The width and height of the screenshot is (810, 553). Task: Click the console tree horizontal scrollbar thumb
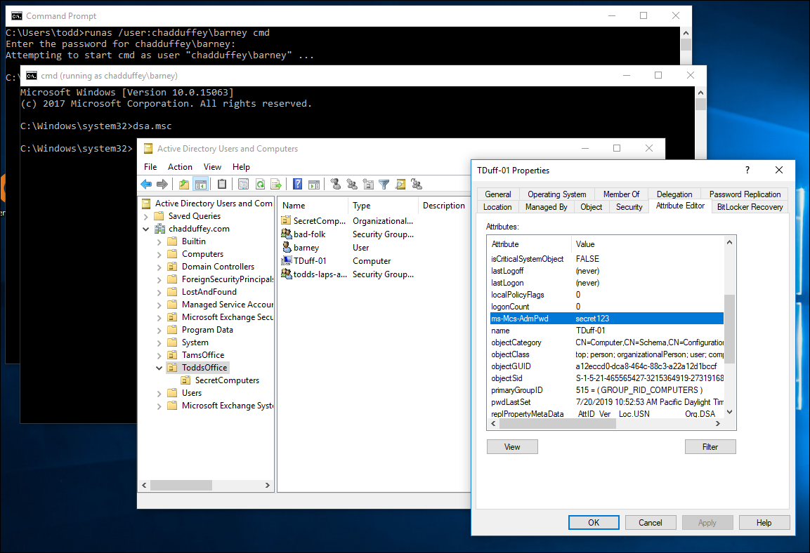click(x=181, y=486)
